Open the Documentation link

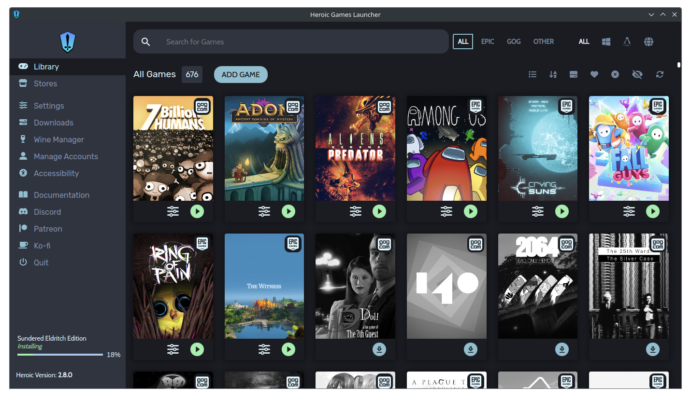click(x=61, y=195)
